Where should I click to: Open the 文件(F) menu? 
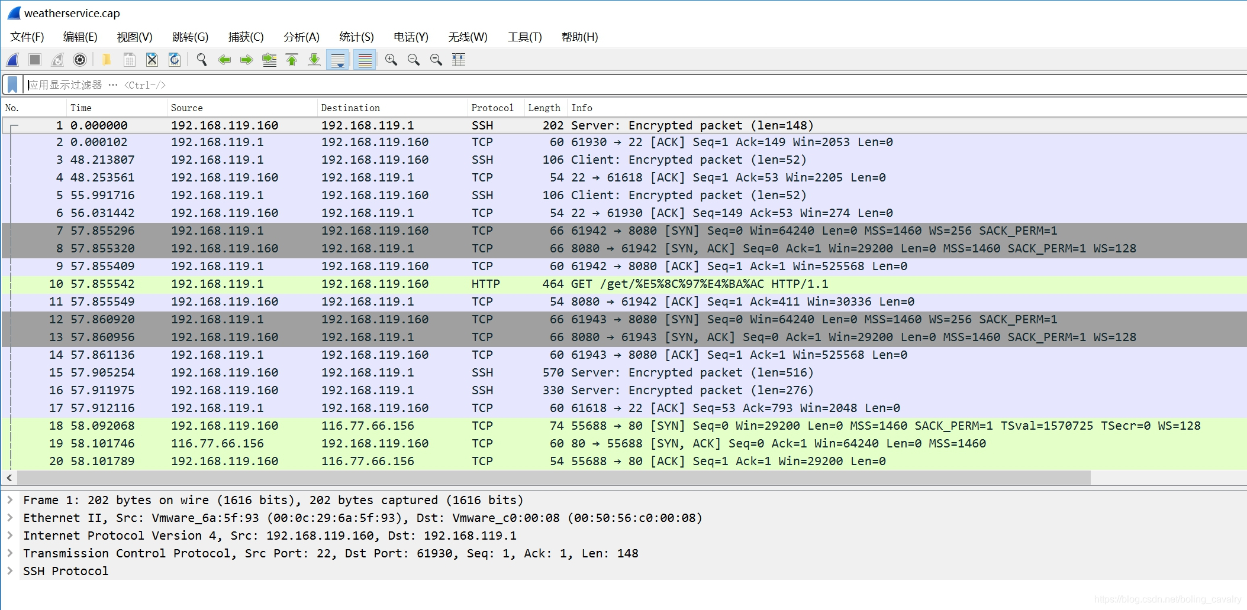coord(27,37)
